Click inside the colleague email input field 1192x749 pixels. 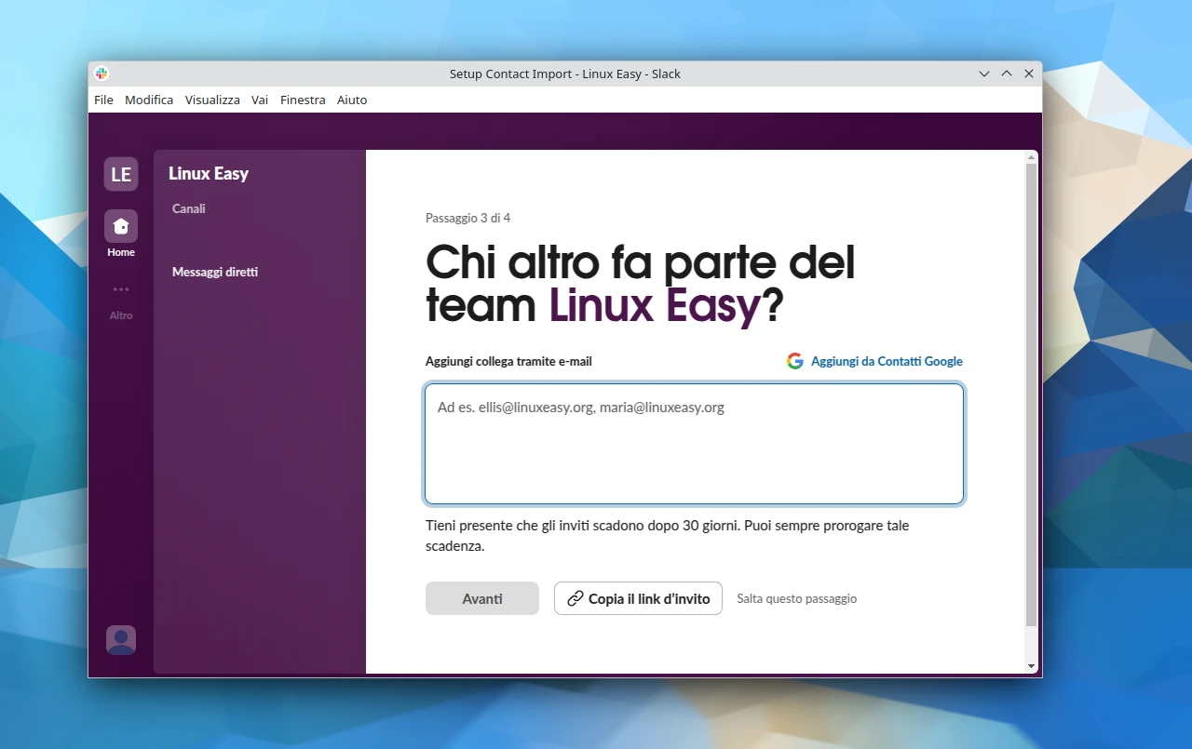(x=694, y=444)
